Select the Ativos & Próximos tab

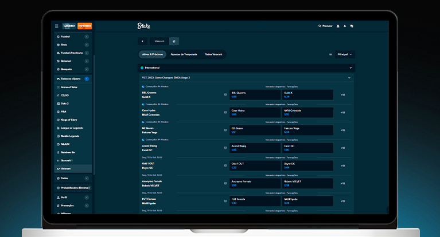click(153, 54)
